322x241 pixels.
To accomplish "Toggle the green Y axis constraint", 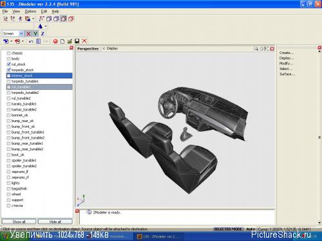I will click(x=35, y=33).
